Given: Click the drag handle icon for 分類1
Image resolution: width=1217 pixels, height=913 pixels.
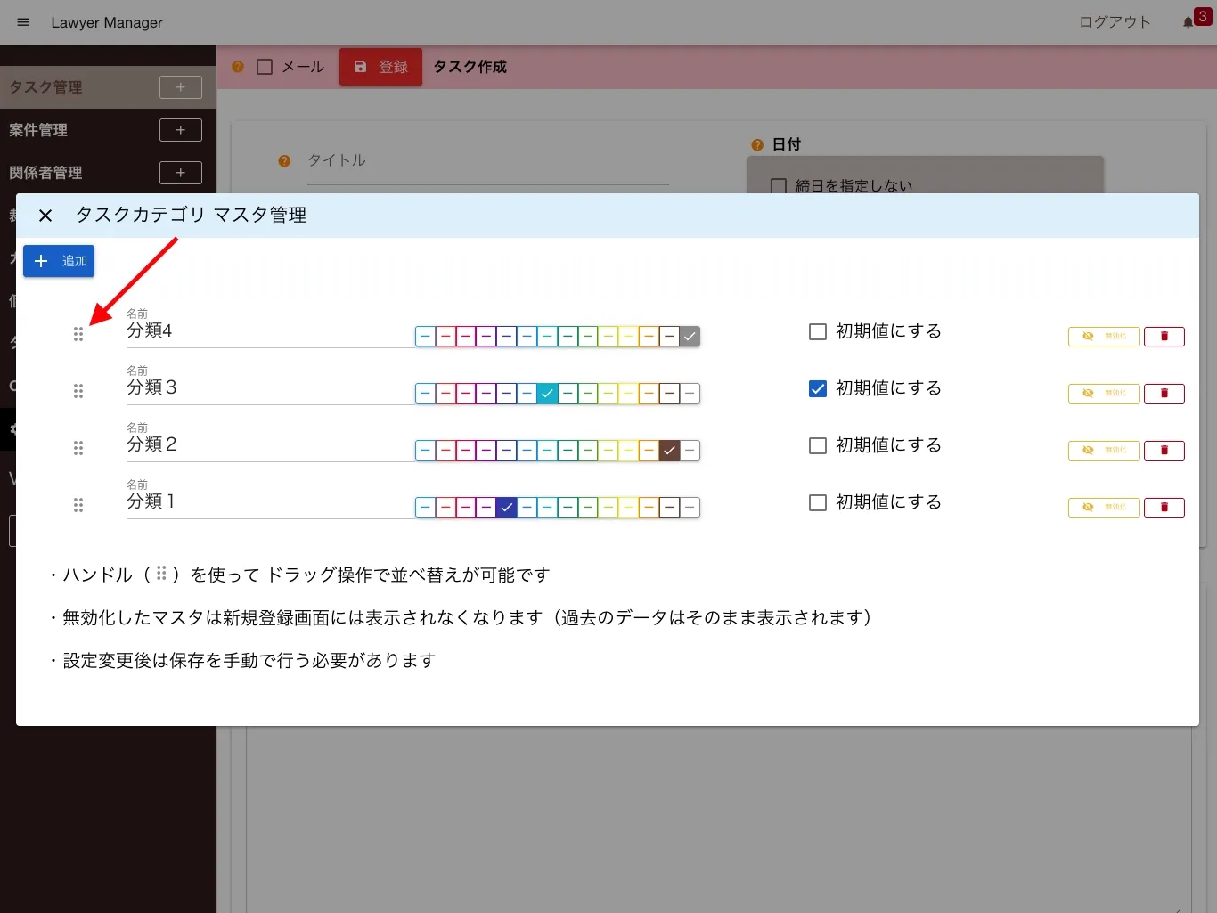Looking at the screenshot, I should point(78,505).
